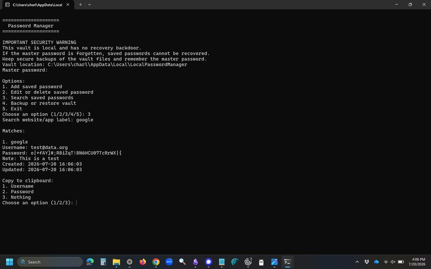Open Wi-Fi network settings icon

(x=386, y=262)
